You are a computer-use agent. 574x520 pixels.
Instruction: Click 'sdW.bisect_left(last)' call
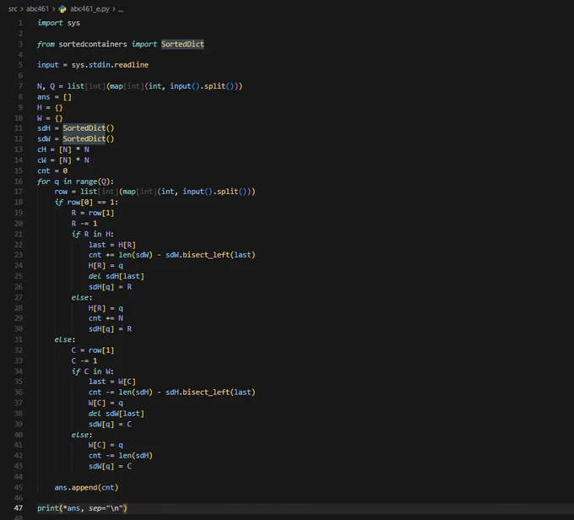click(x=210, y=254)
